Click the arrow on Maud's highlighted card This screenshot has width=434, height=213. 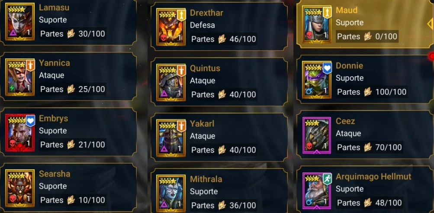tap(430, 24)
